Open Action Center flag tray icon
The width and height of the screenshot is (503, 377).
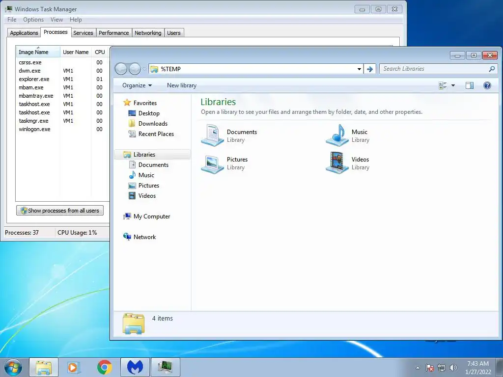pyautogui.click(x=430, y=368)
